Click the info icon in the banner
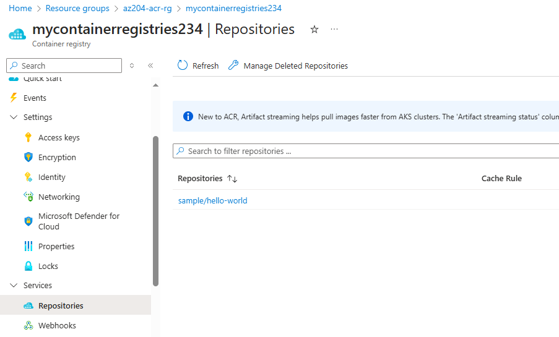The image size is (559, 337). [188, 116]
